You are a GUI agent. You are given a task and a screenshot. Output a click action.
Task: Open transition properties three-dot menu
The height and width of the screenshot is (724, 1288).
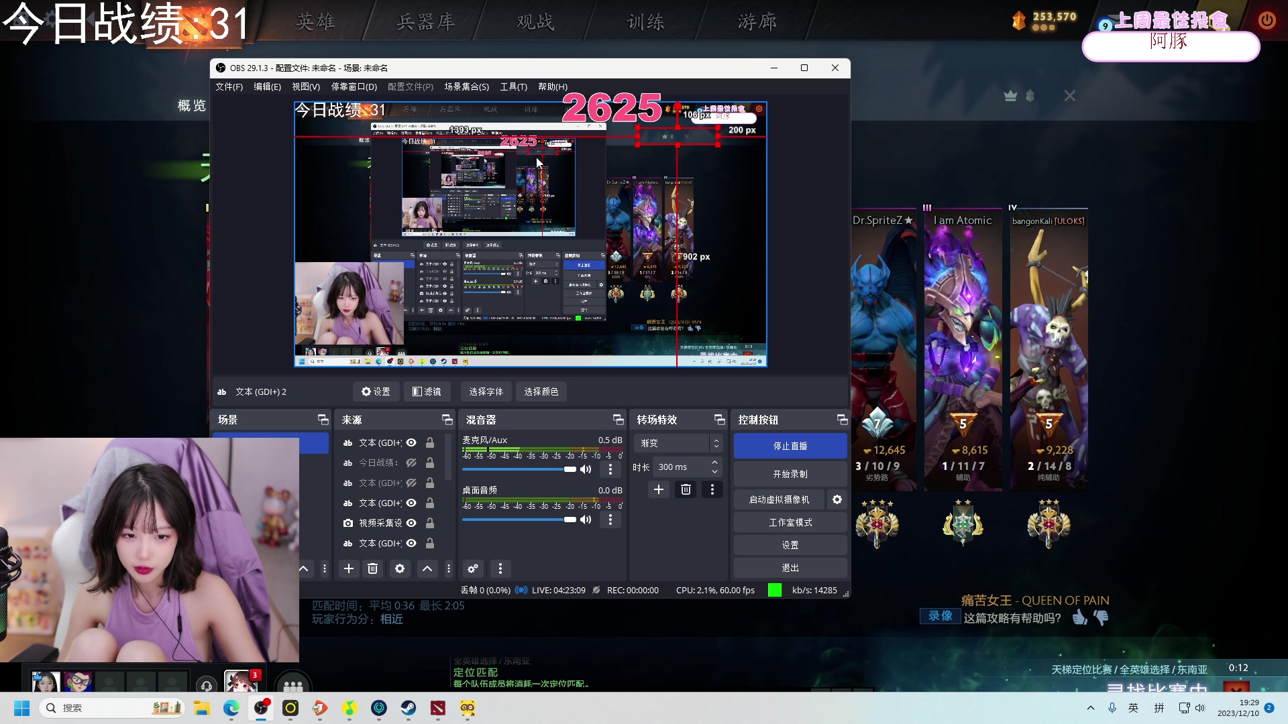click(x=712, y=489)
